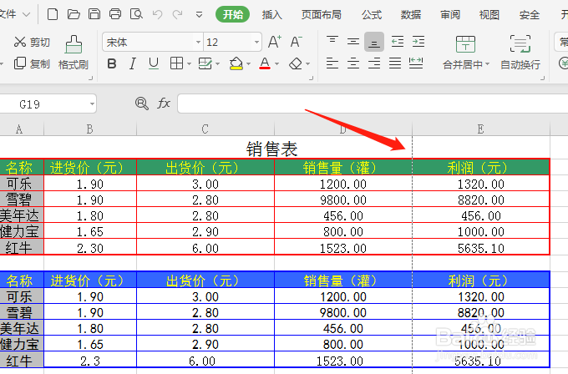Viewport: 568px width, 374px height.
Task: Click the eraser clear-format icon
Action: click(296, 63)
